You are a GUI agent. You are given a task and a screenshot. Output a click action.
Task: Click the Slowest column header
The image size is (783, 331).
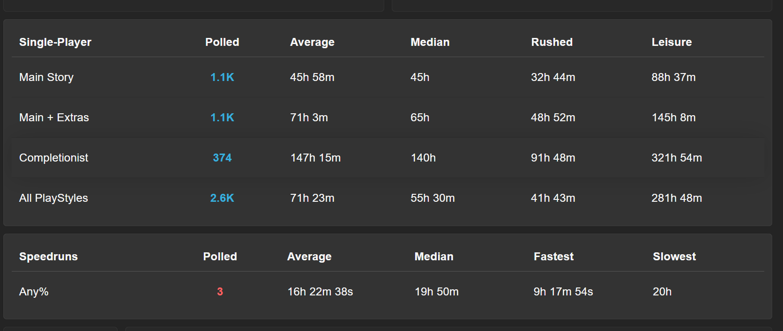click(674, 257)
